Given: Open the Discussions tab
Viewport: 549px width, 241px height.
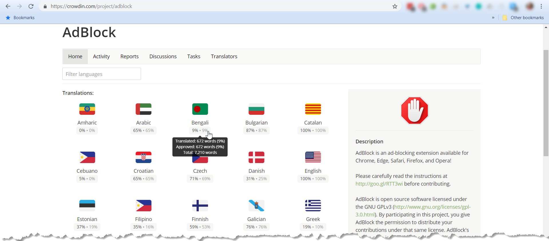Looking at the screenshot, I should [x=163, y=57].
